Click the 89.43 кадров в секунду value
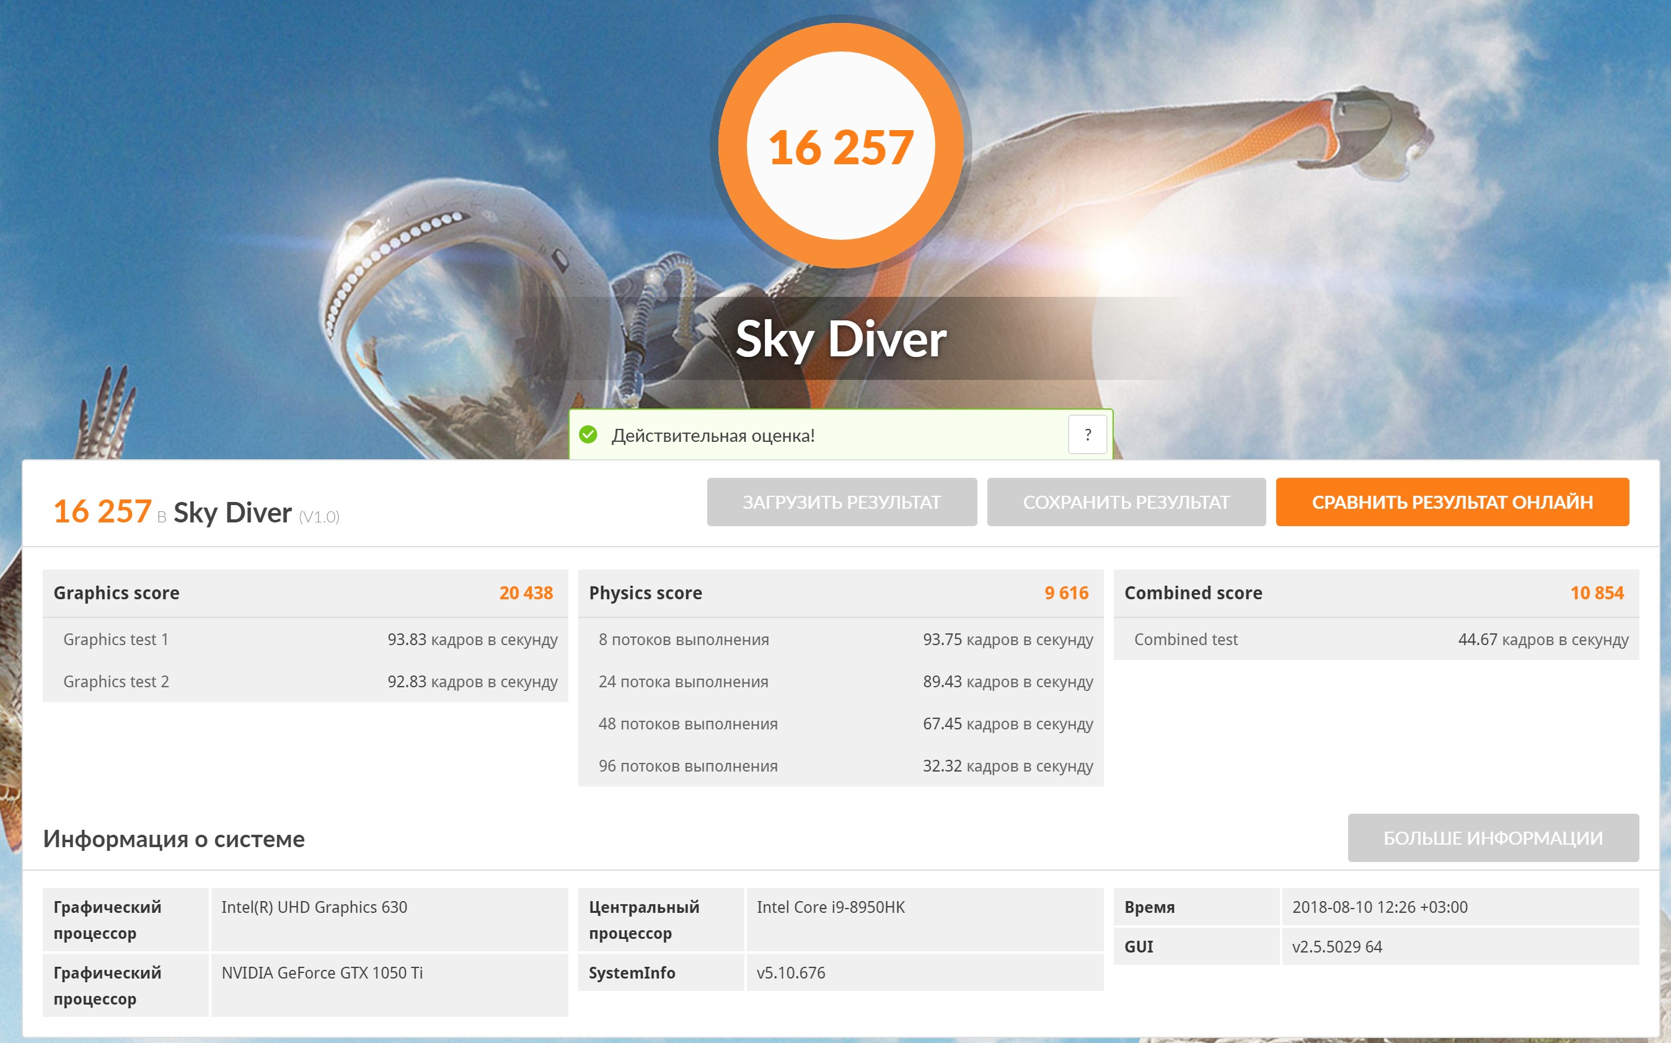The height and width of the screenshot is (1043, 1671). tap(1008, 682)
